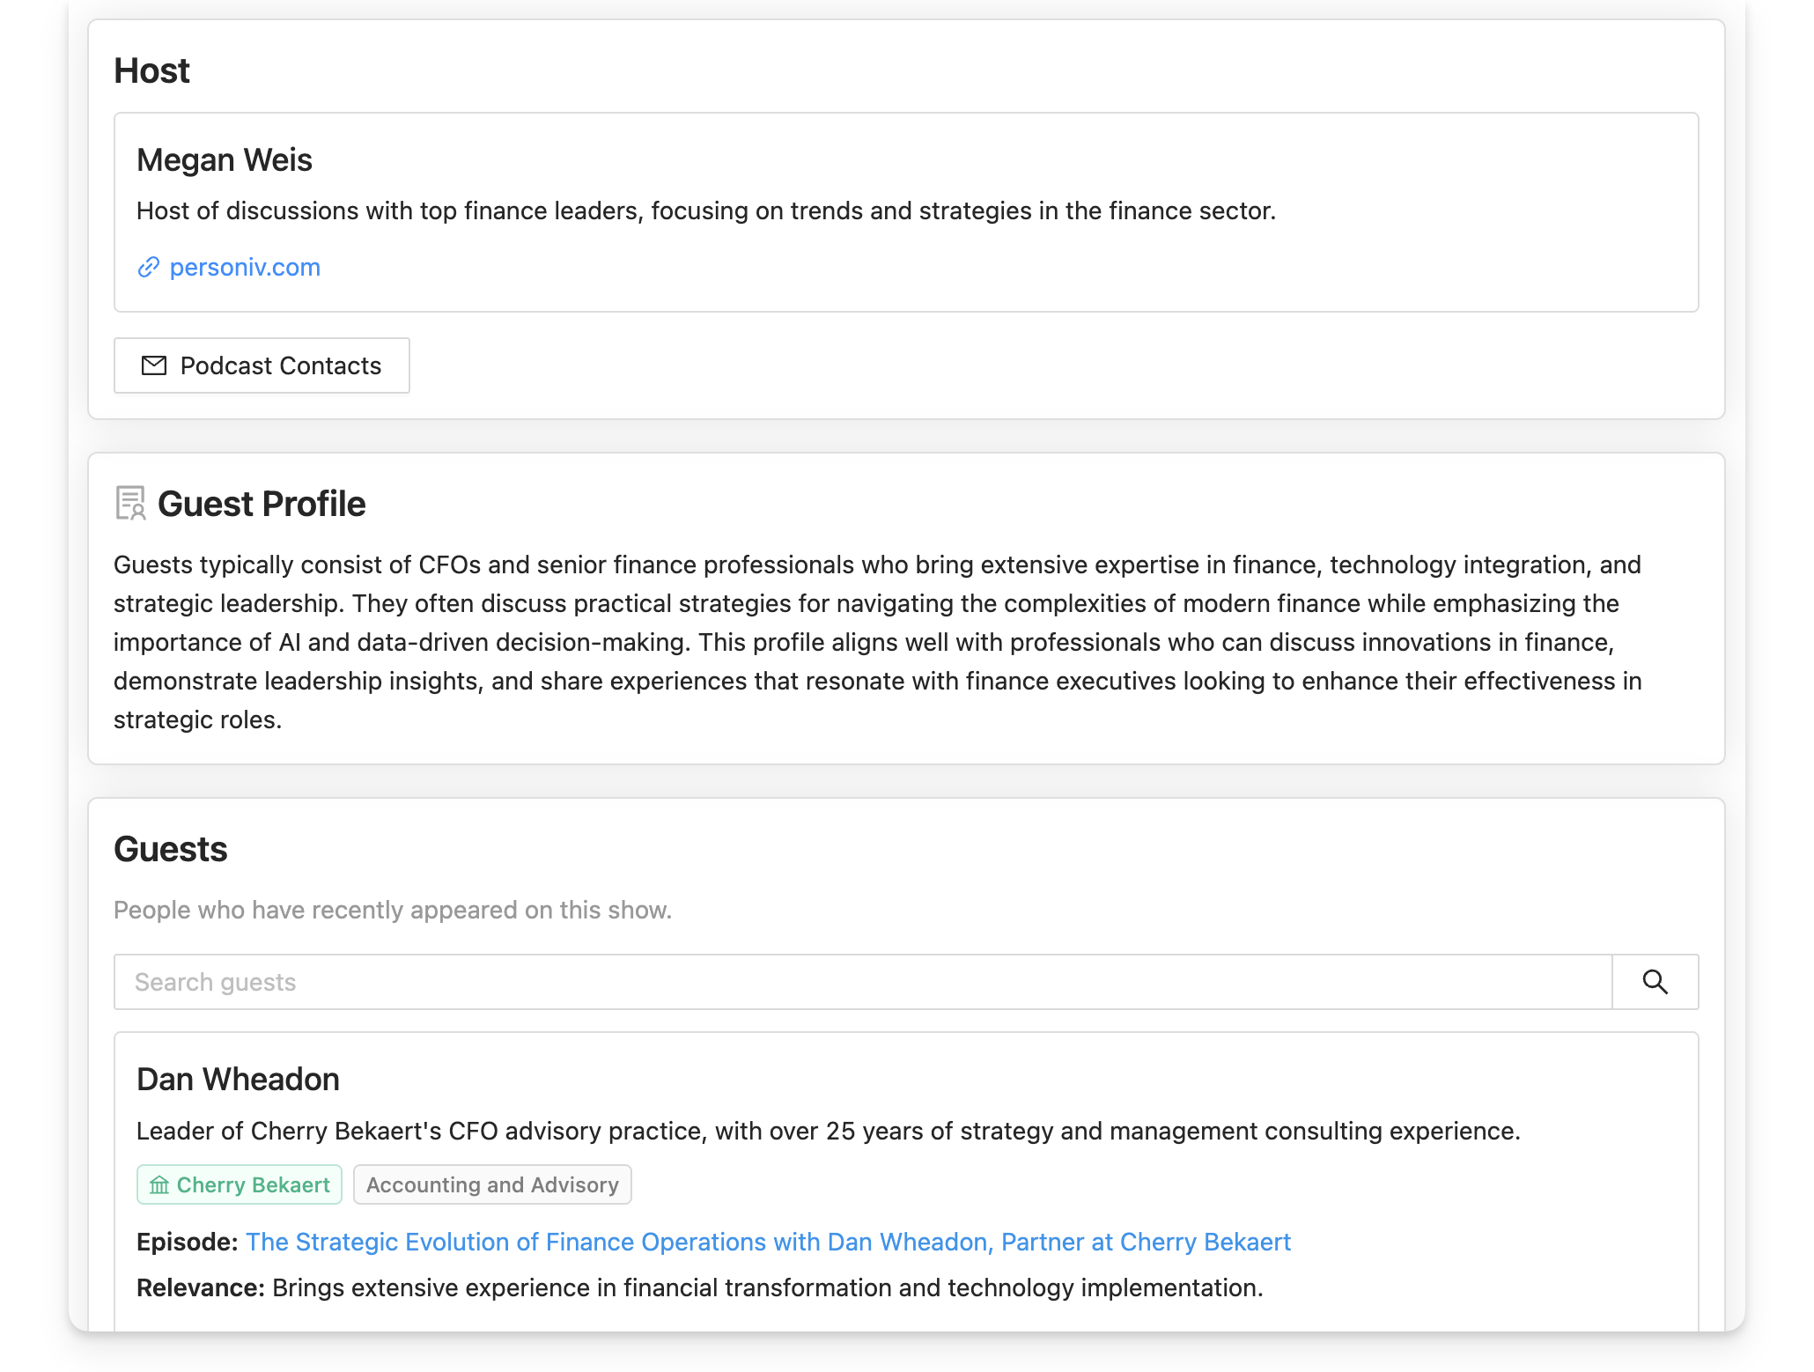Focus the Search guests input field
The image size is (1814, 1372).
pyautogui.click(x=863, y=982)
